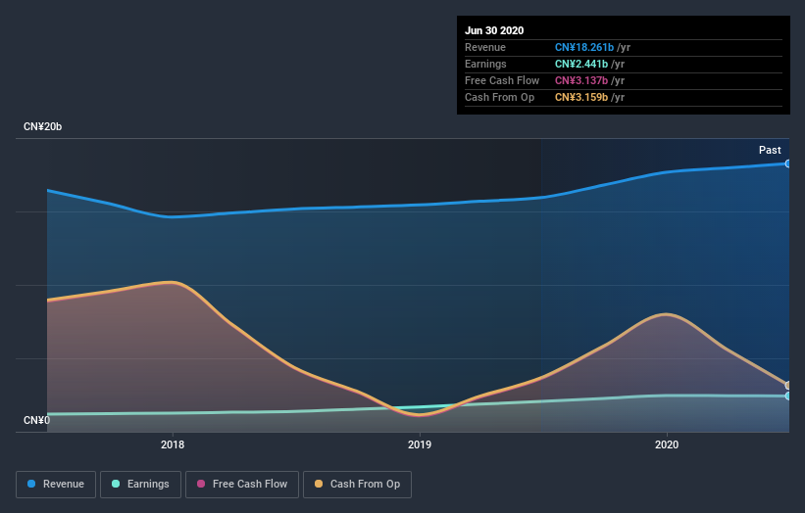Image resolution: width=805 pixels, height=513 pixels.
Task: Select the Revenue end data point marker
Action: 788,163
